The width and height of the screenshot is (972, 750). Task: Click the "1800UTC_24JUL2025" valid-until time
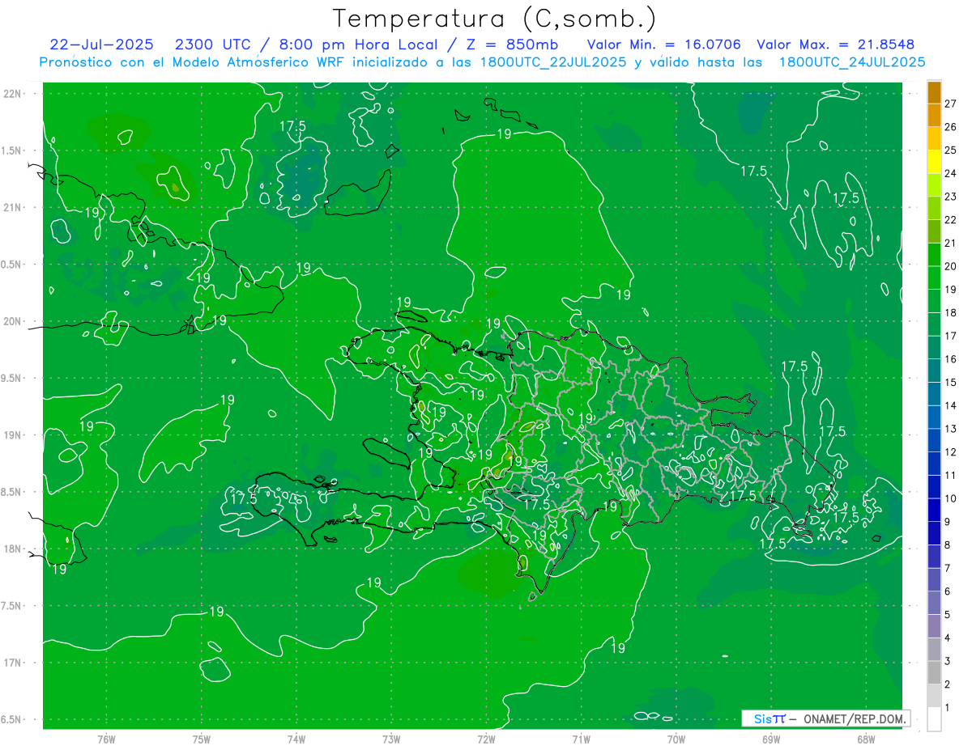coord(852,61)
